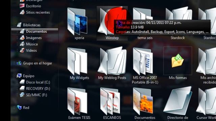Expand the Grupo en el hogar node
This screenshot has height=121, width=216.
click(15, 63)
